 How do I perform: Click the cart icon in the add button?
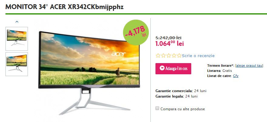[x=162, y=68]
